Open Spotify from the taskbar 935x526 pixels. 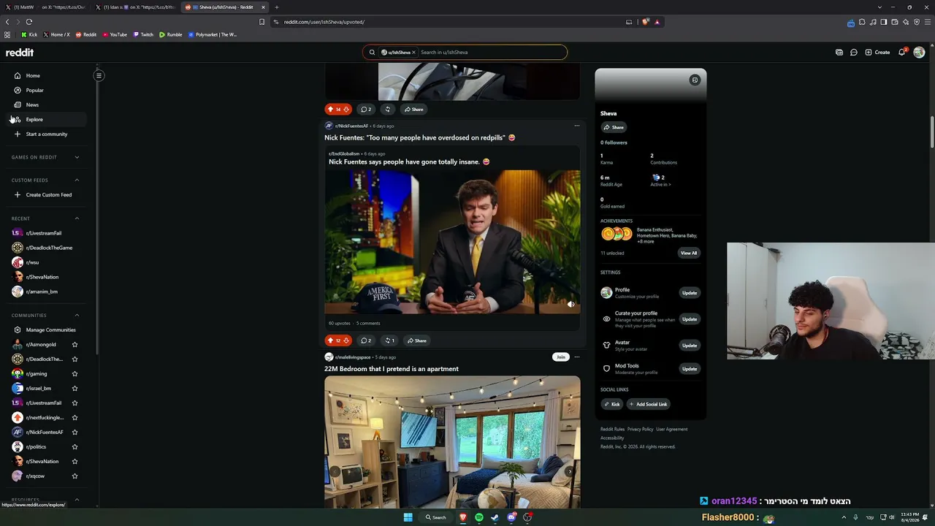(x=478, y=517)
